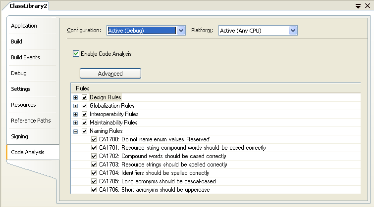This screenshot has width=374, height=207.
Task: Open the Signing settings tab
Action: (x=20, y=136)
